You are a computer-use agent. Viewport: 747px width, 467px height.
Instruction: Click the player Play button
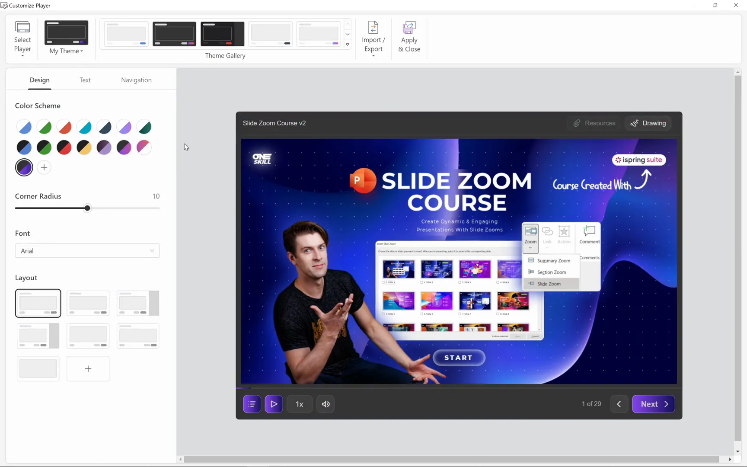tap(274, 404)
